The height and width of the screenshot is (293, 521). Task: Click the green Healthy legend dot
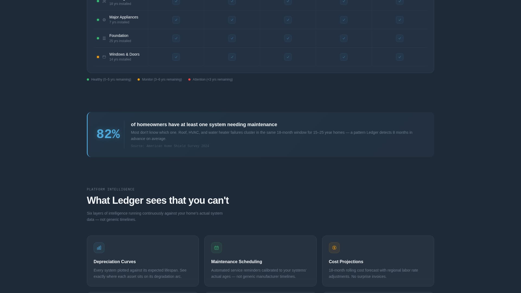click(x=88, y=79)
